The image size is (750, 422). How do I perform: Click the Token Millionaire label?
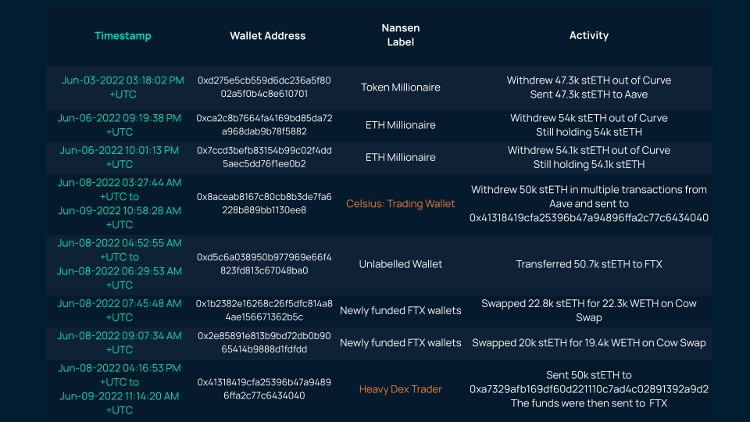pyautogui.click(x=401, y=88)
